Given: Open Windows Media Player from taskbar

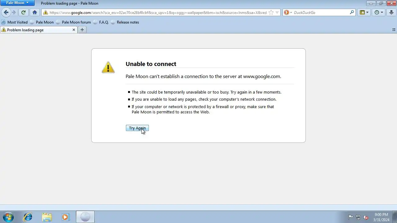Looking at the screenshot, I should [65, 217].
